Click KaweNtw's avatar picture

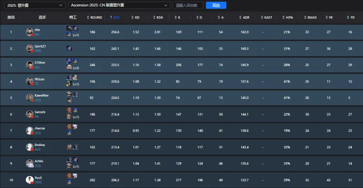(x=29, y=97)
